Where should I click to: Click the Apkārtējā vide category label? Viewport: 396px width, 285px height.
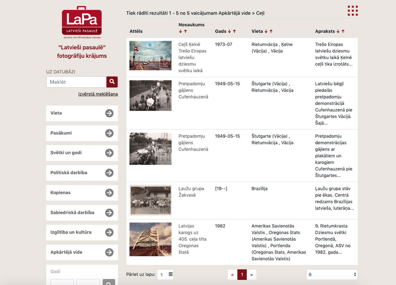tap(66, 252)
